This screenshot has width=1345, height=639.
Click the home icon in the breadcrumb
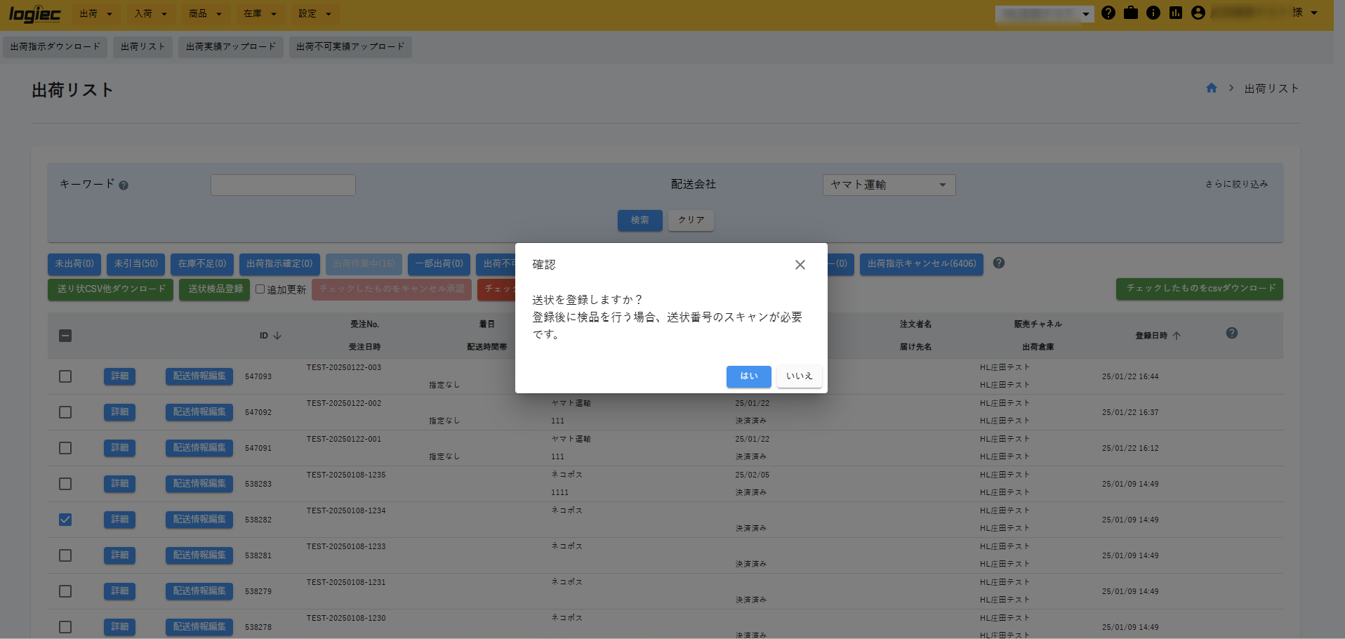click(x=1211, y=88)
